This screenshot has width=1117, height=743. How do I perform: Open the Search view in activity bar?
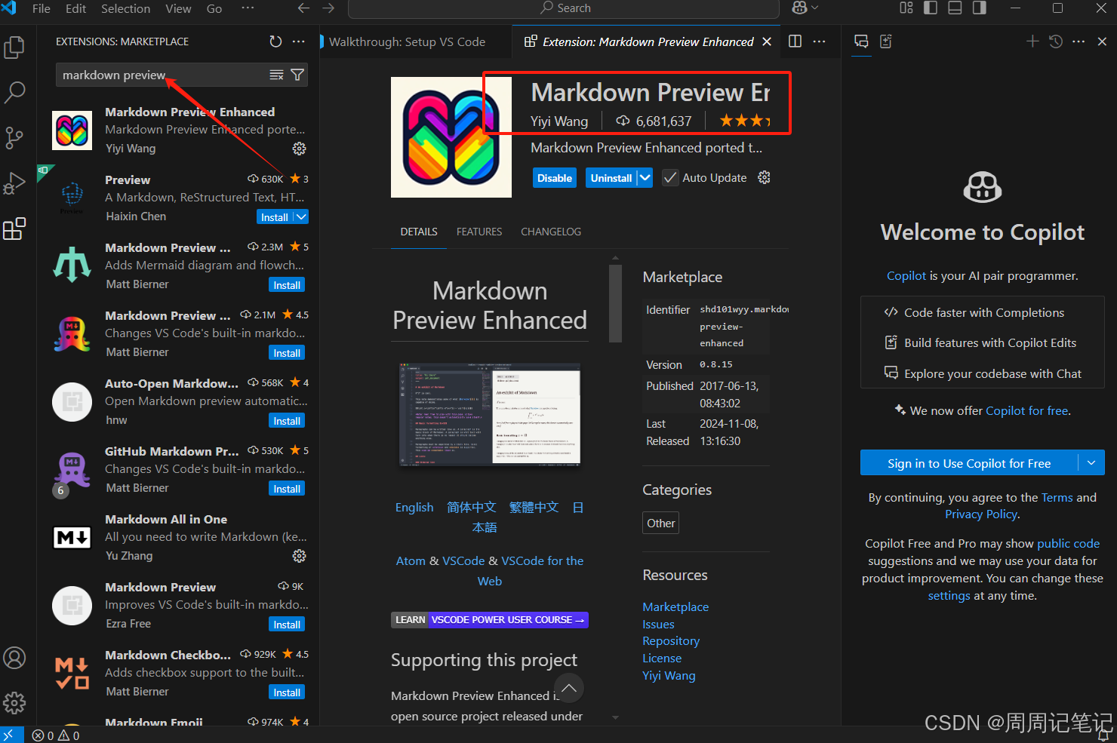(x=14, y=93)
